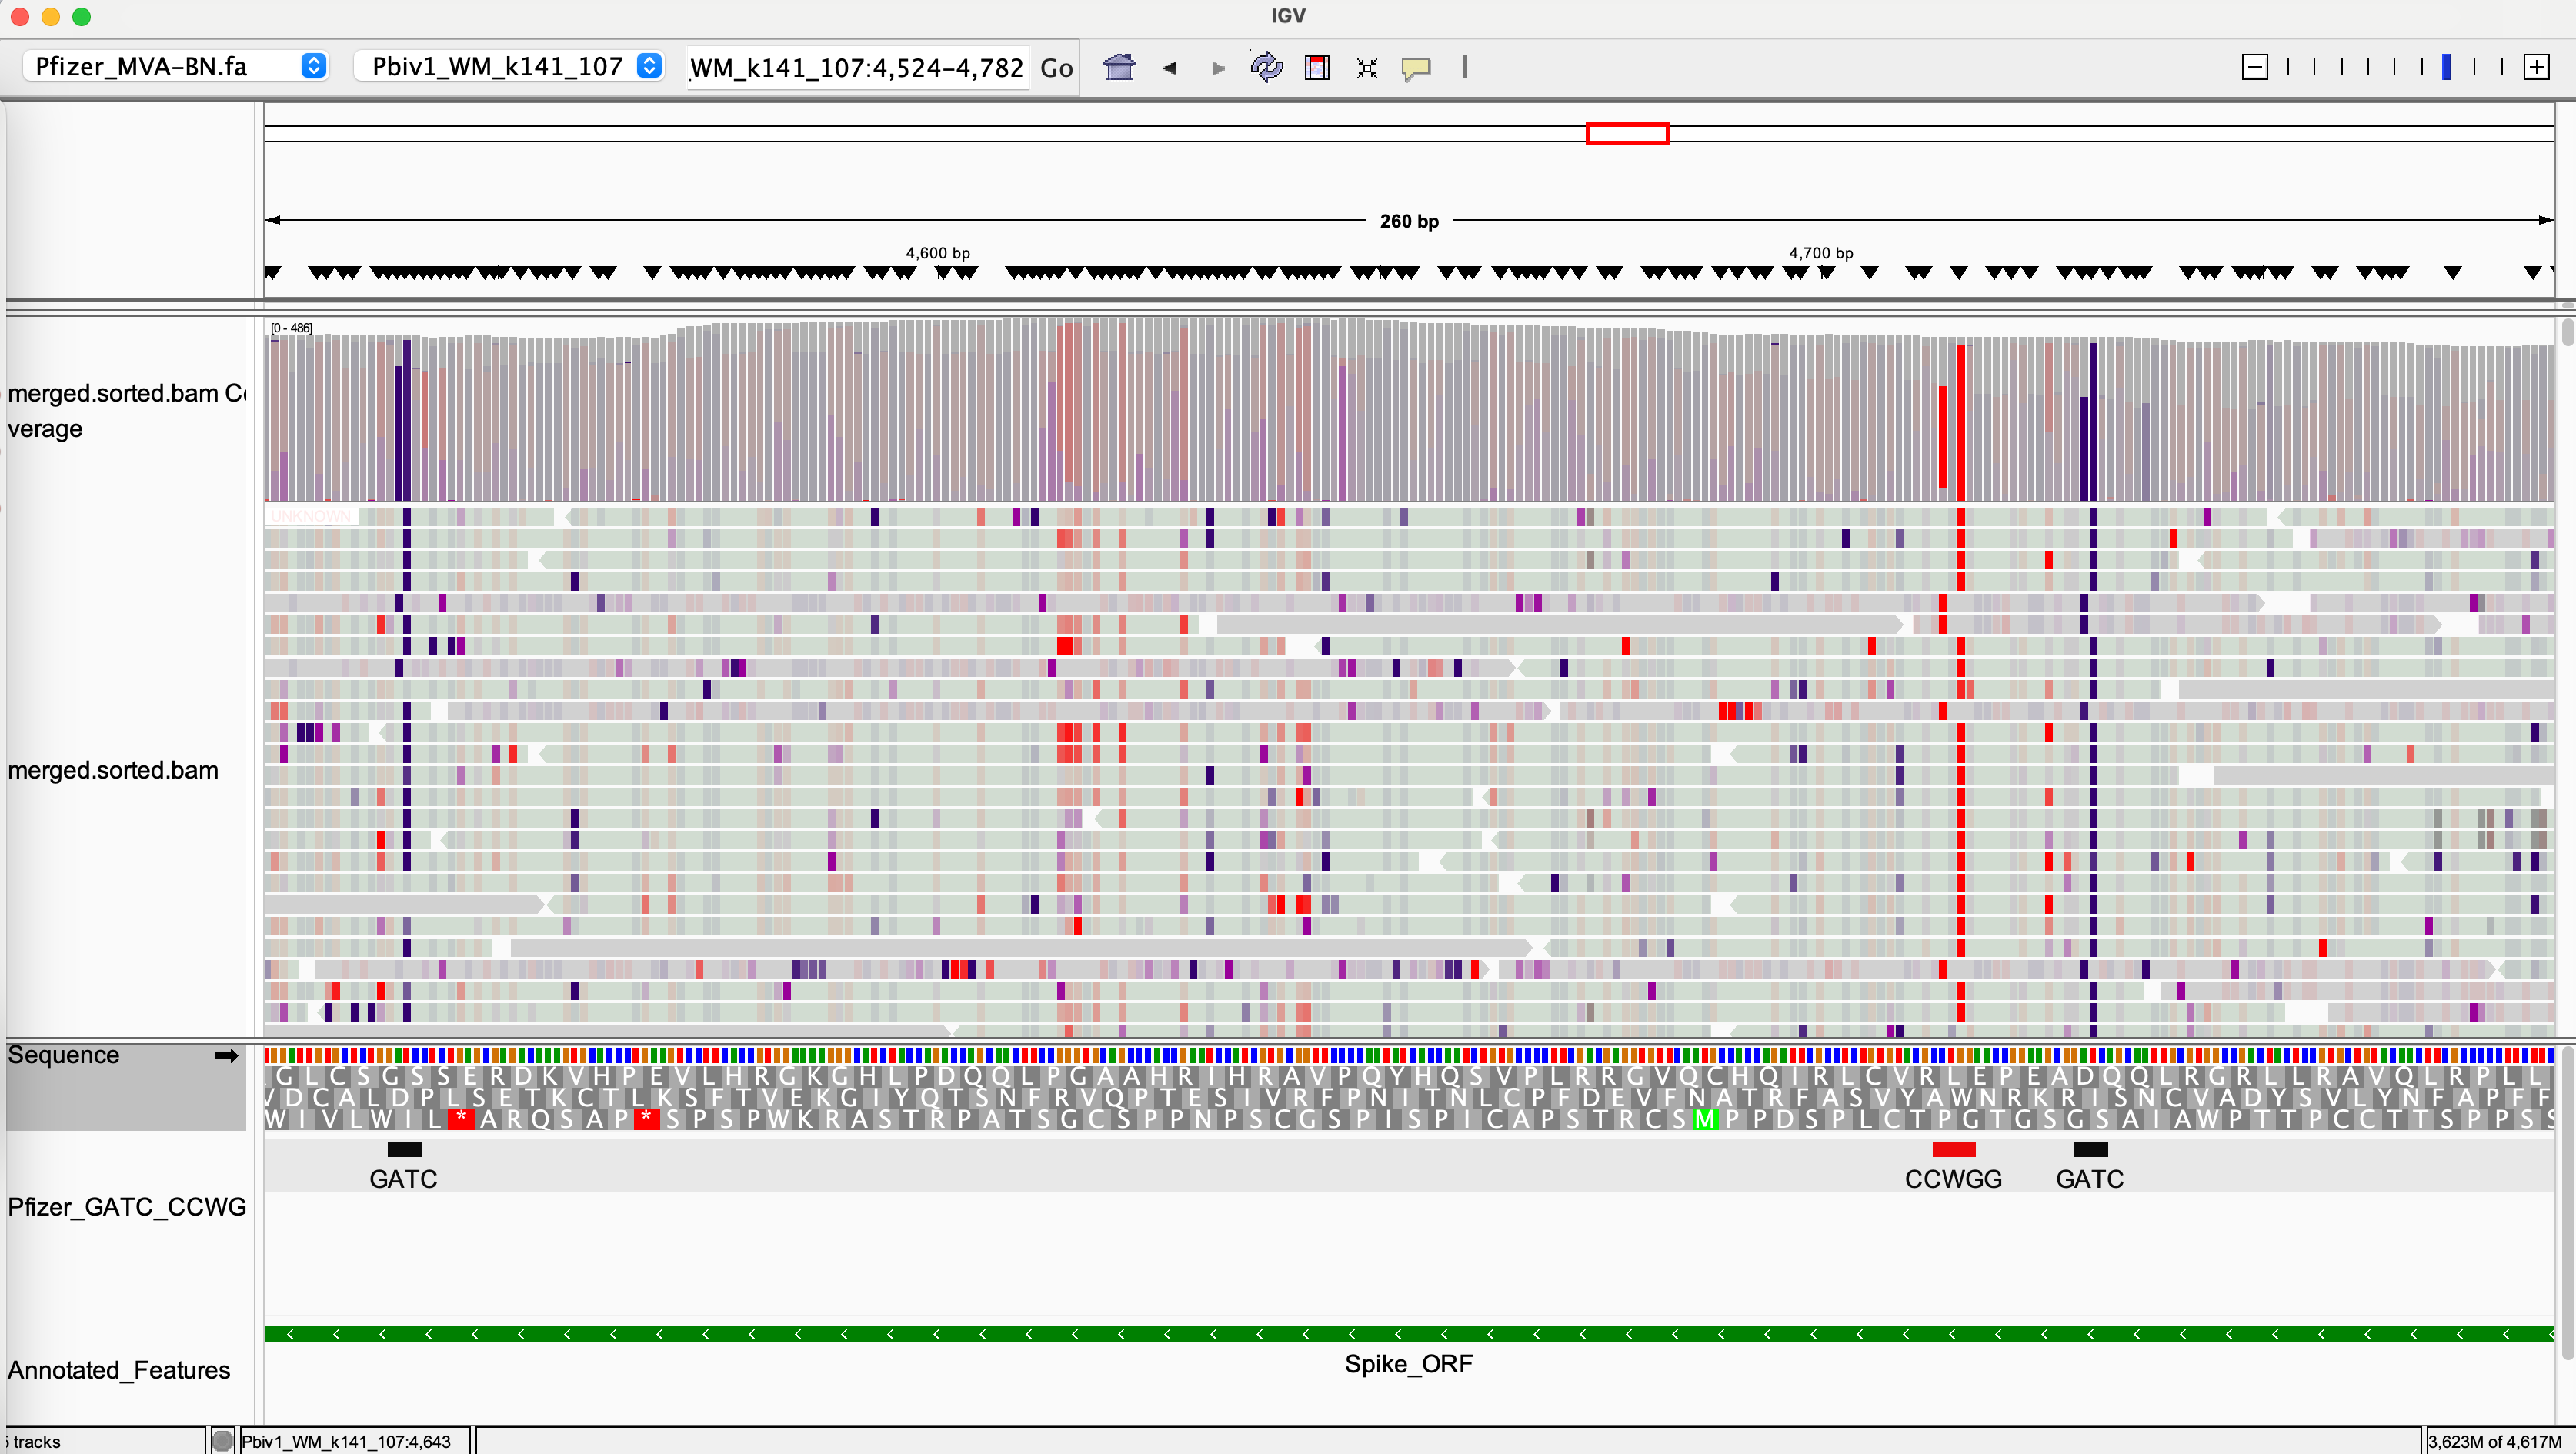Click the locus coordinates input field

coord(857,67)
